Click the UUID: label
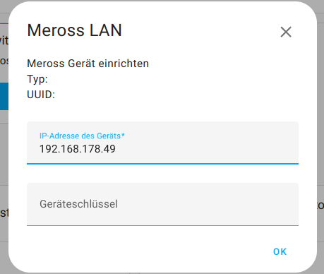Image resolution: width=324 pixels, height=274 pixels. [x=41, y=95]
